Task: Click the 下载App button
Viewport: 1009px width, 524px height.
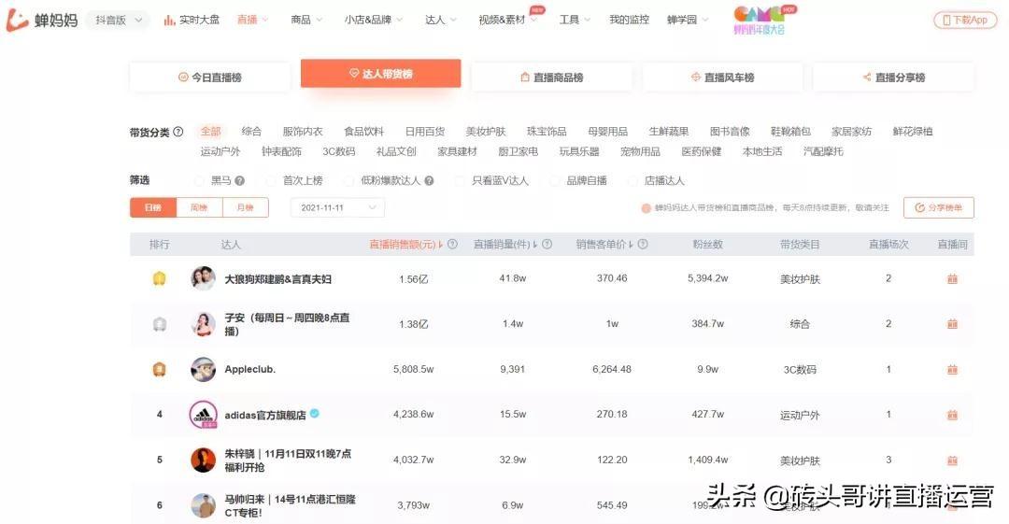Action: tap(965, 20)
